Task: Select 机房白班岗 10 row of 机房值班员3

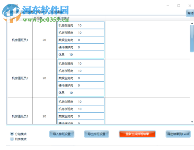Action: pos(81,102)
